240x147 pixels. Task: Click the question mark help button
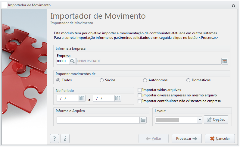click(55, 139)
